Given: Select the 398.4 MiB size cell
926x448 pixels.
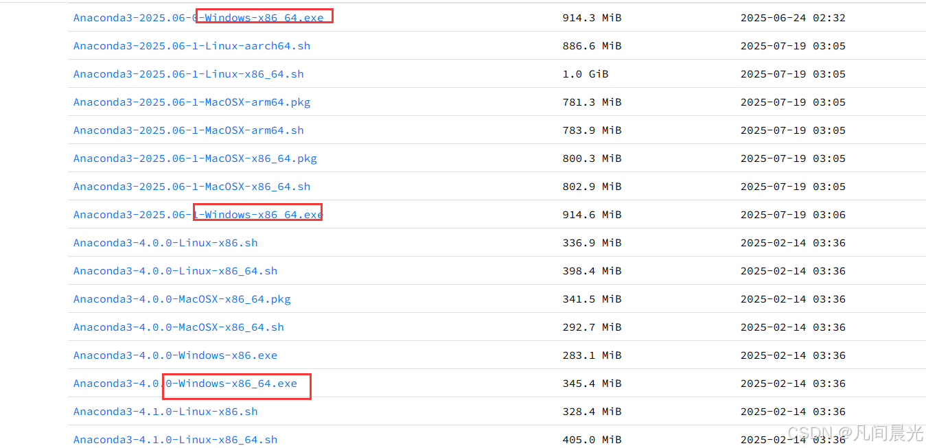Looking at the screenshot, I should coord(592,271).
